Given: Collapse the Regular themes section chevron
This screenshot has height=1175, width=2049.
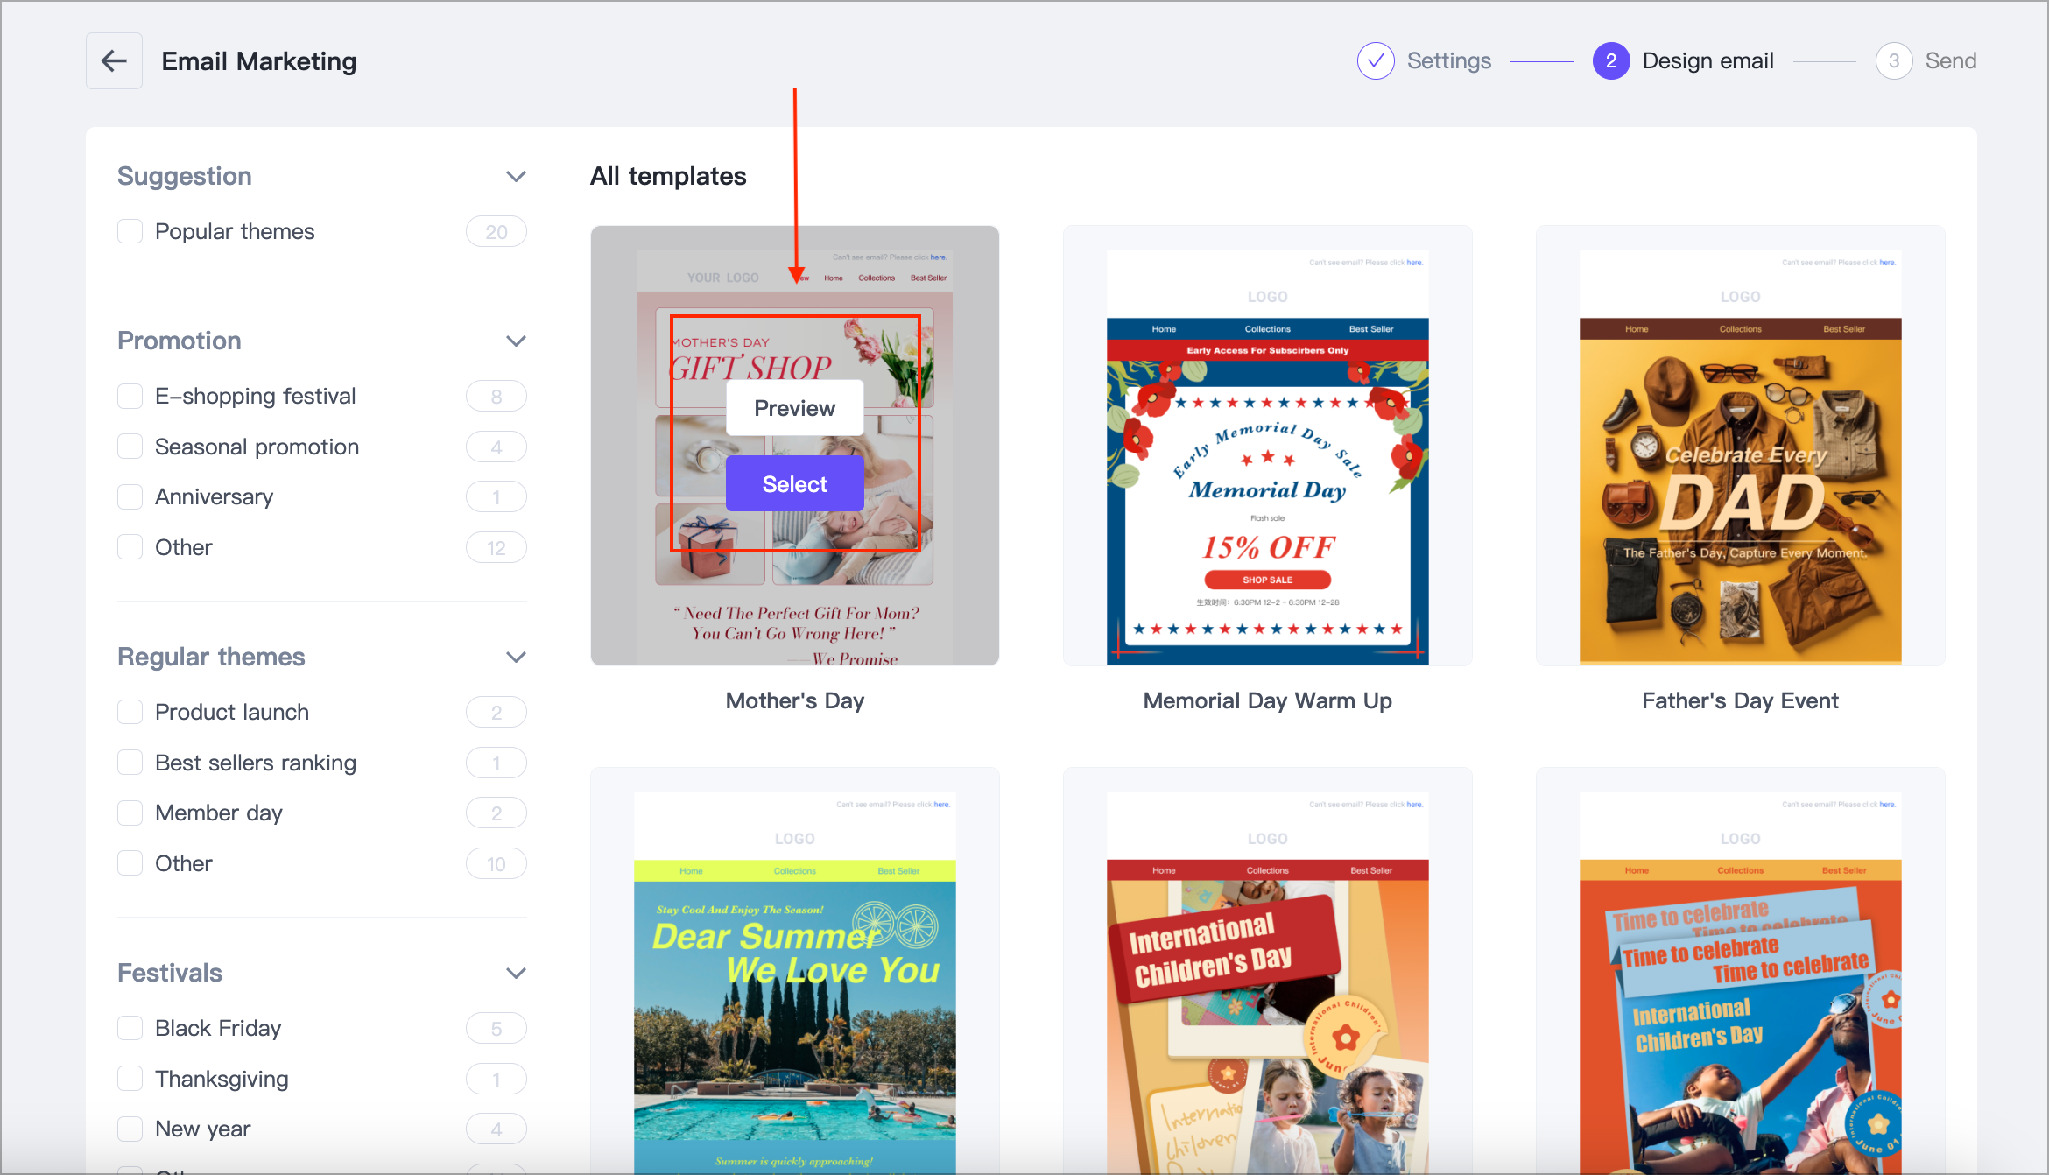Looking at the screenshot, I should coord(516,657).
